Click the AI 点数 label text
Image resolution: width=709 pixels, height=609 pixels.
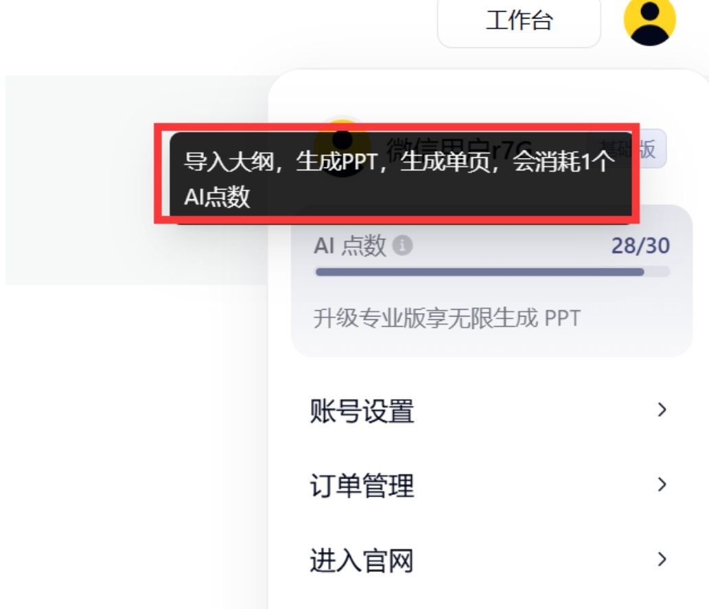pos(350,246)
